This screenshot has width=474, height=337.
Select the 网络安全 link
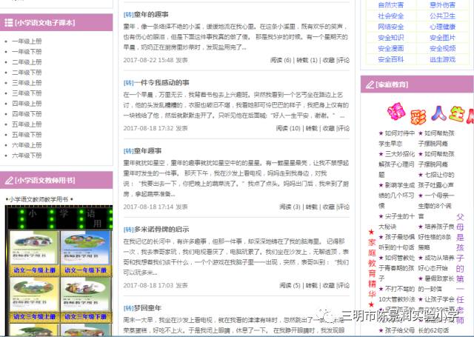click(391, 27)
